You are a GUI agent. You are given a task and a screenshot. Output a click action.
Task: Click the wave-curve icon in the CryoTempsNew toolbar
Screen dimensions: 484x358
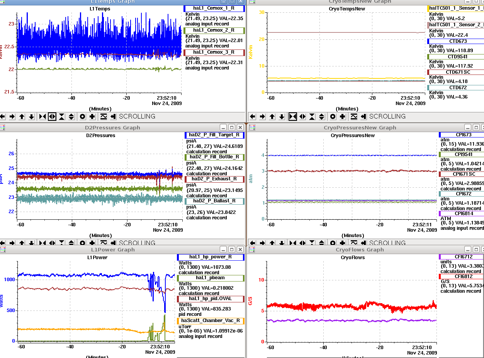pyautogui.click(x=354, y=116)
